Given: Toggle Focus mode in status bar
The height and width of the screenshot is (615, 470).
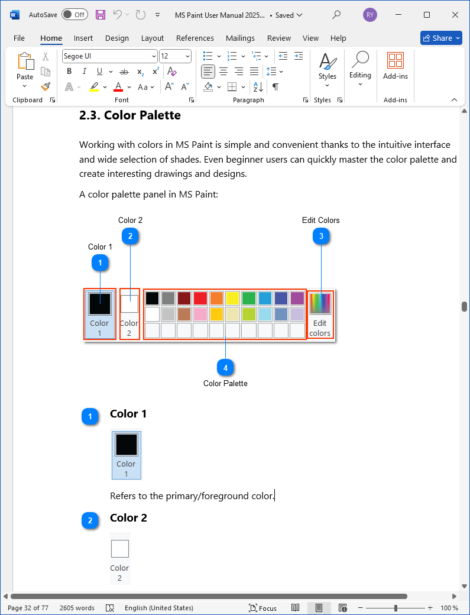Looking at the screenshot, I should click(x=263, y=608).
